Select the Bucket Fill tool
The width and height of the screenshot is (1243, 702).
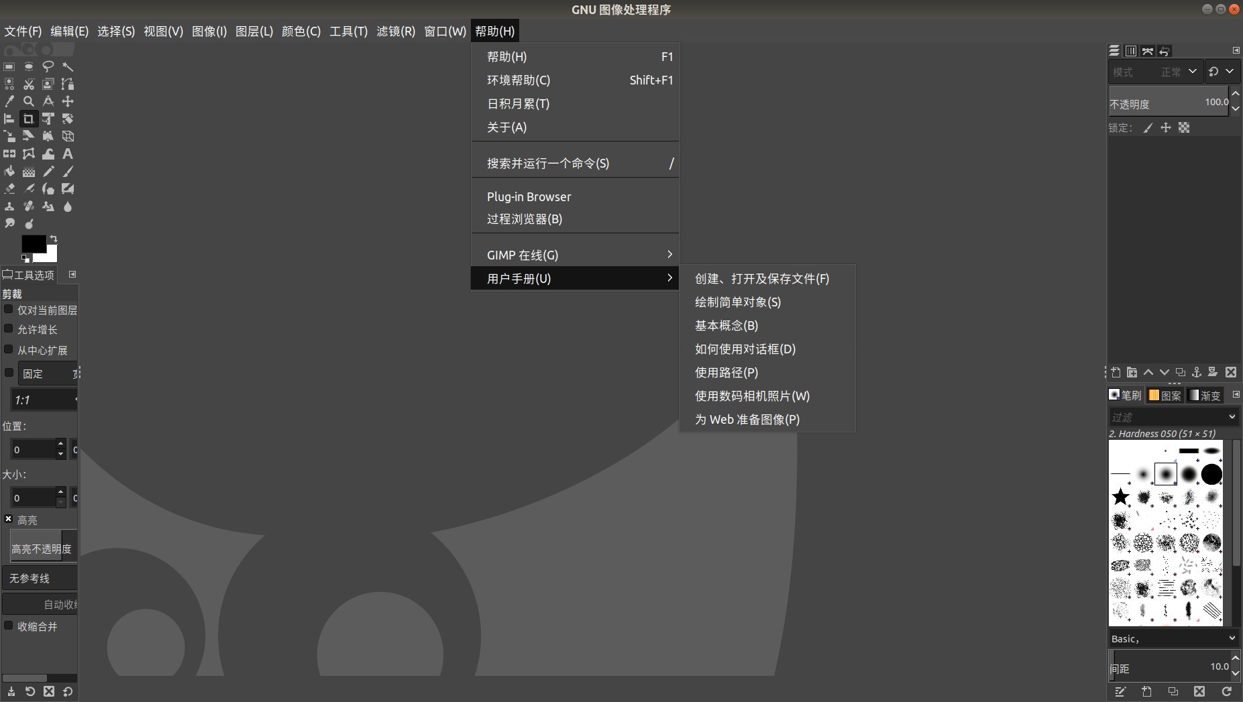pos(9,171)
